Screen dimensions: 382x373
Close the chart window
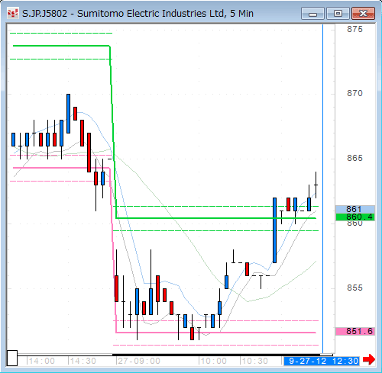tap(363, 14)
